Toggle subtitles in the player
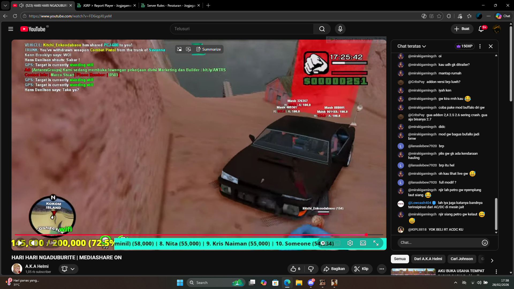Screen dimensions: 514x289 click(x=337, y=243)
